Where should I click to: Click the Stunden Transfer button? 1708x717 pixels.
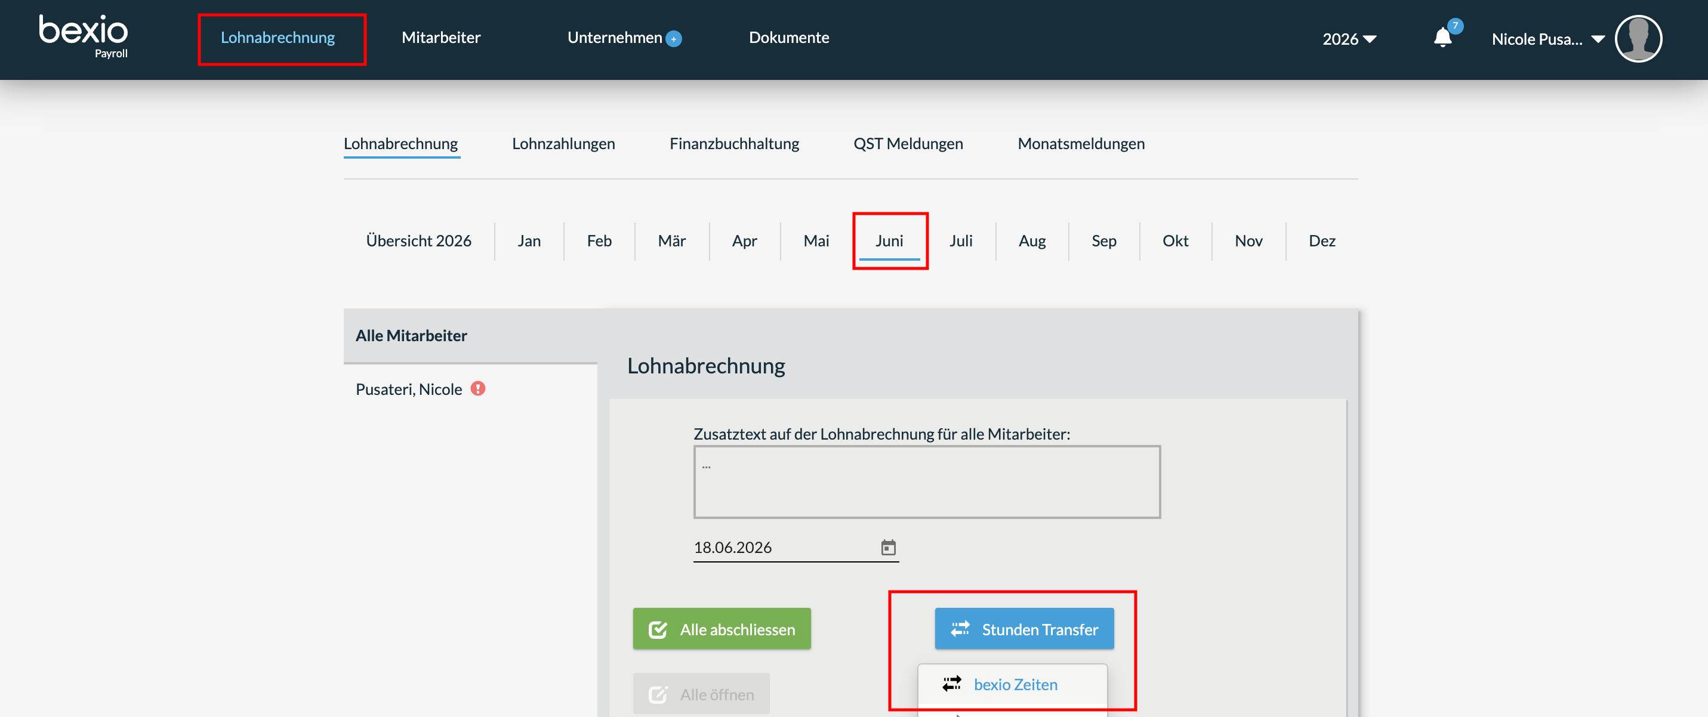[1023, 629]
